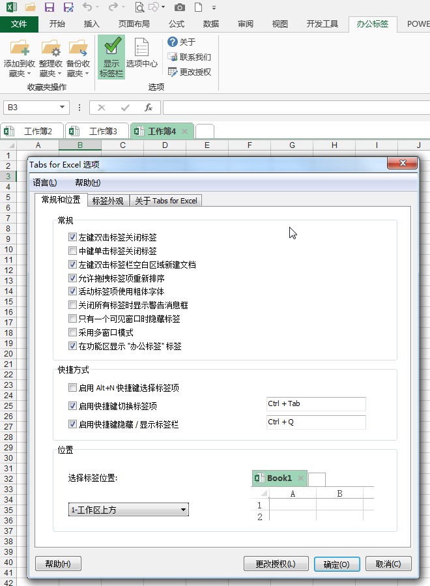The width and height of the screenshot is (430, 586).
Task: Close the 工作簿4 tab with its X
Action: click(x=184, y=131)
